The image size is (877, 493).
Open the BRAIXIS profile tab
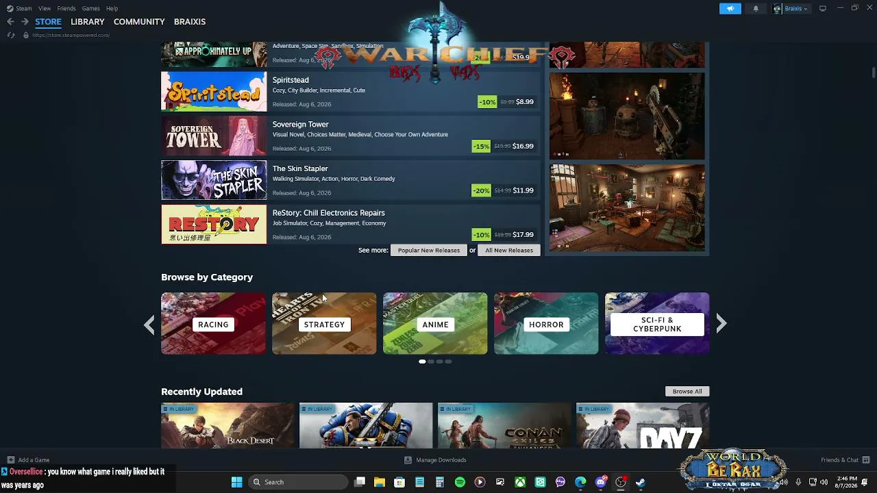click(x=190, y=22)
